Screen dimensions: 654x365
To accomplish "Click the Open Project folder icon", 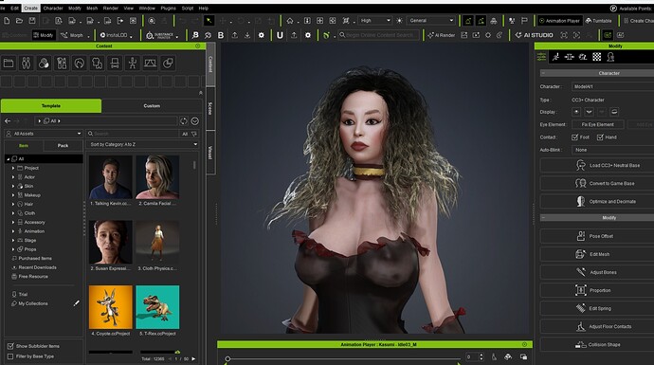I will coord(19,21).
